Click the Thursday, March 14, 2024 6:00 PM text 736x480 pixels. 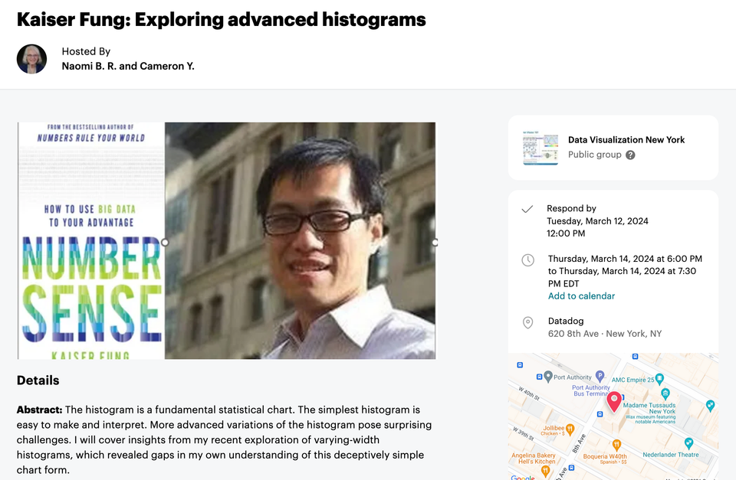pyautogui.click(x=626, y=259)
